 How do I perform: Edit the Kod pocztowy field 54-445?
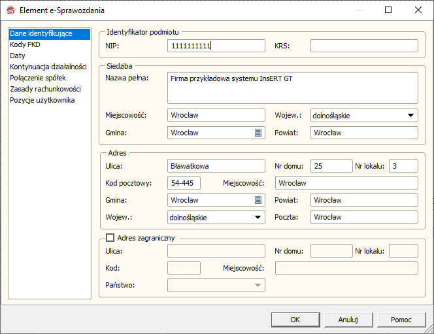(x=184, y=183)
